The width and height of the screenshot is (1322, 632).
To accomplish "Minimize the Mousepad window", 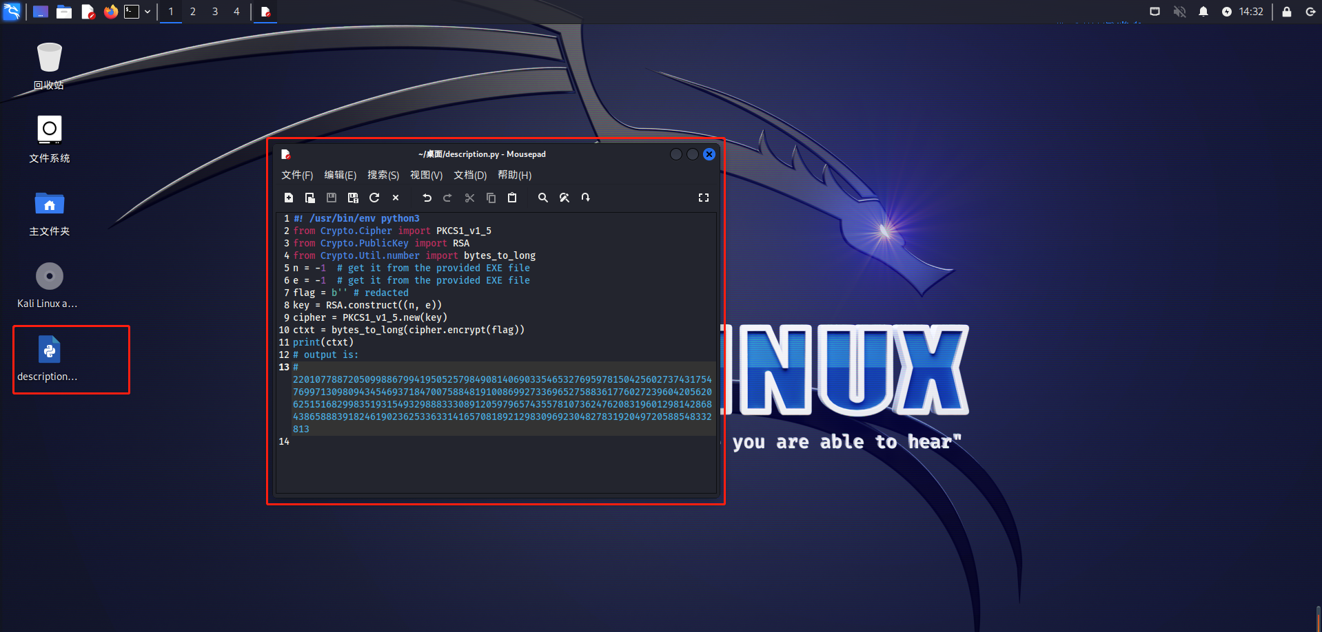I will 676,154.
